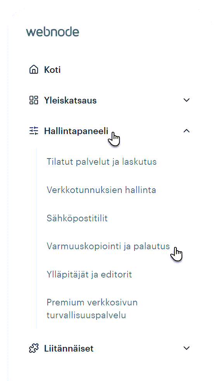Click the puzzle piece icon beside Liitännäiset
Viewport: 221px width, 381px height.
click(x=34, y=348)
